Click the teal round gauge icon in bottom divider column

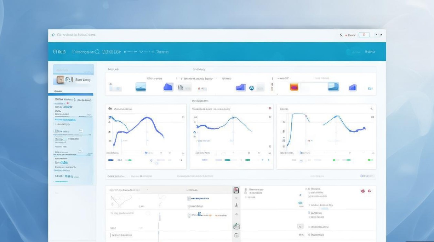click(x=236, y=227)
